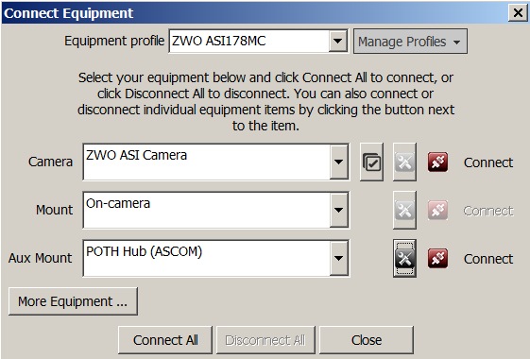Viewport: 530px width, 359px height.
Task: Click the Connect label next to Aux Mount
Action: tap(488, 259)
